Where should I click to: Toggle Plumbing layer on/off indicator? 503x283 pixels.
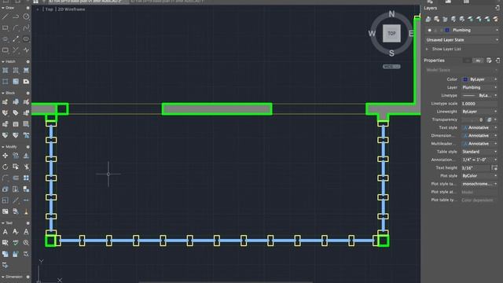click(x=430, y=30)
